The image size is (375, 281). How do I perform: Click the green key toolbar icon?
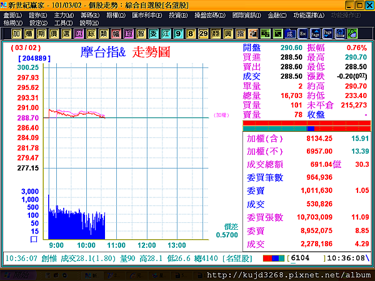point(352,34)
